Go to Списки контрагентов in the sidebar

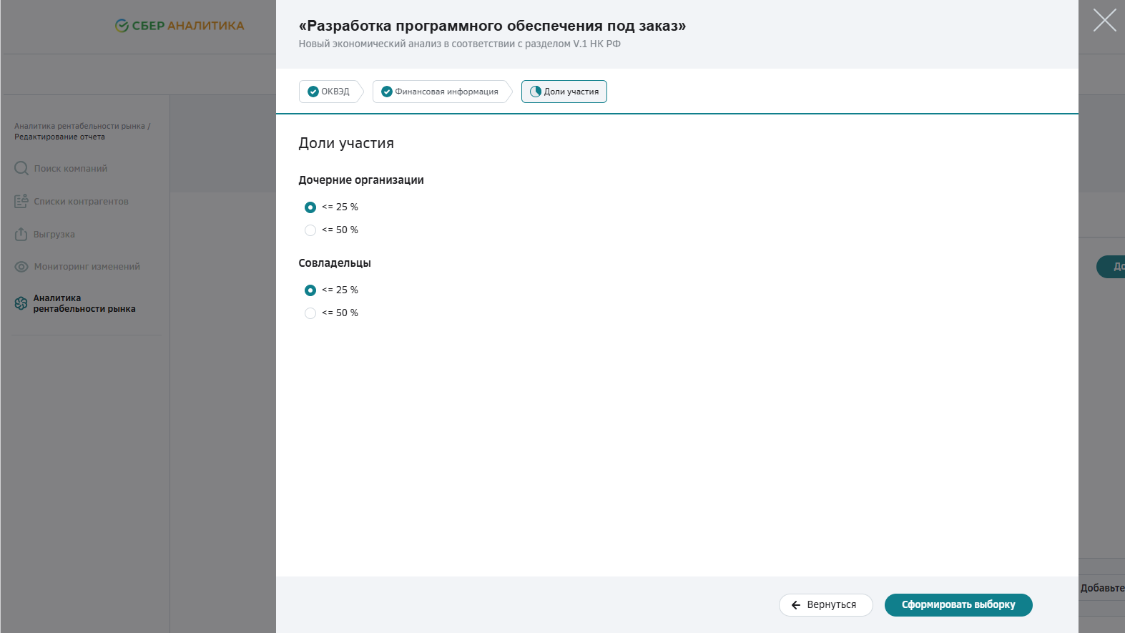coord(81,202)
